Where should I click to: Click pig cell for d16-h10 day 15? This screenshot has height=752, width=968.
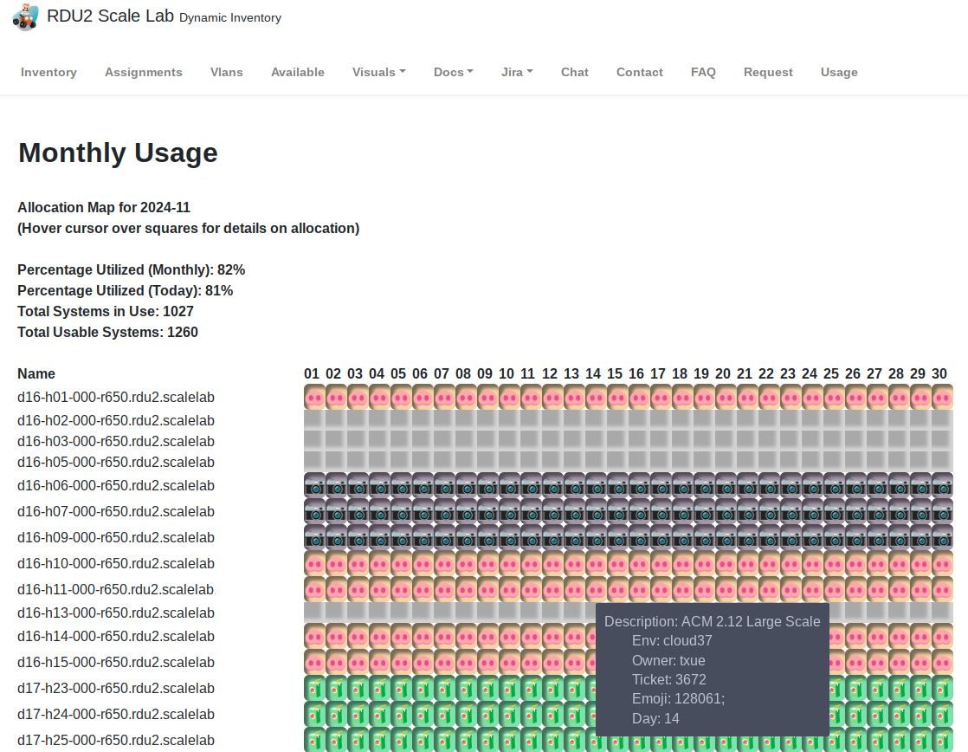click(617, 564)
